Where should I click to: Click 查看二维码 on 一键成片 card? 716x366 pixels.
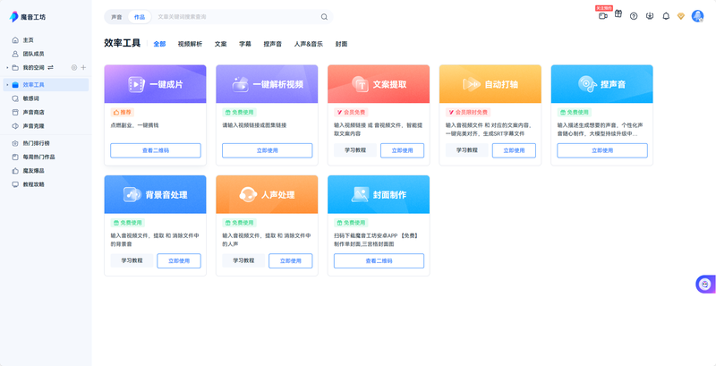pos(155,150)
